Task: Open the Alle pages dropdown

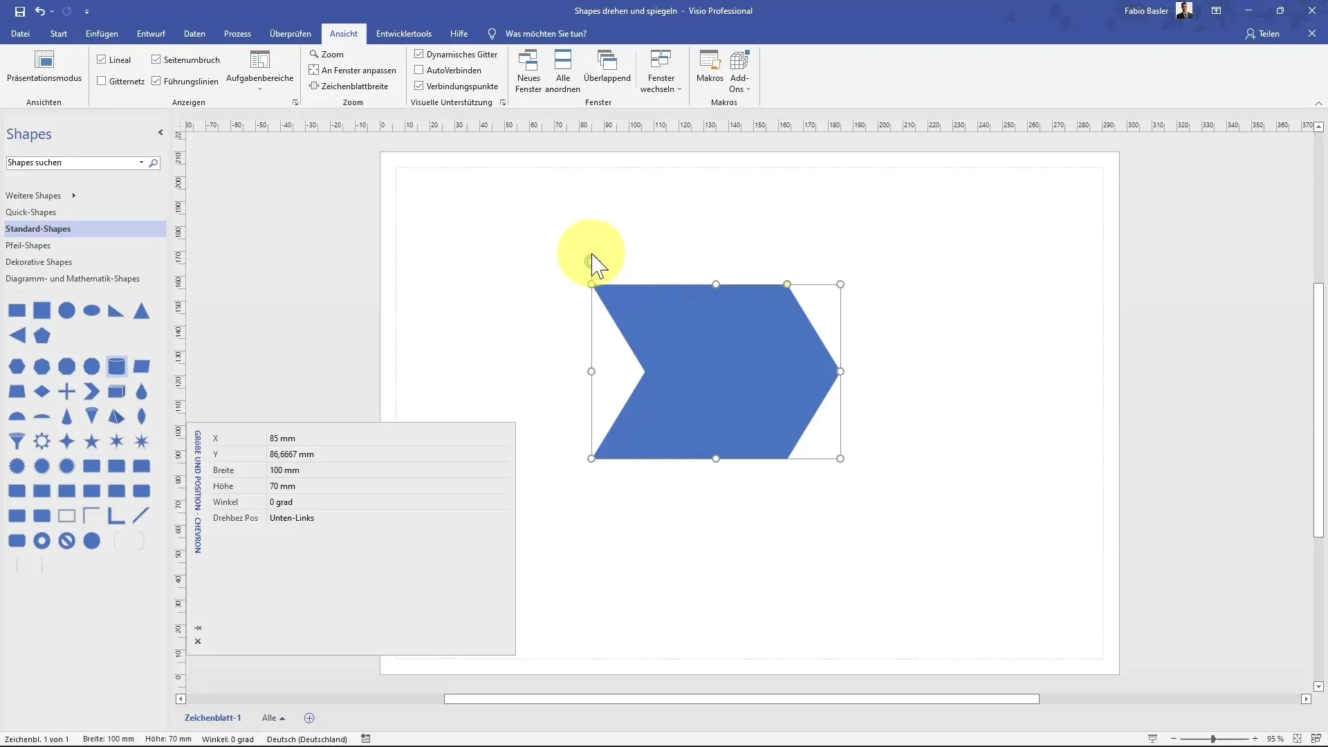Action: coord(273,718)
